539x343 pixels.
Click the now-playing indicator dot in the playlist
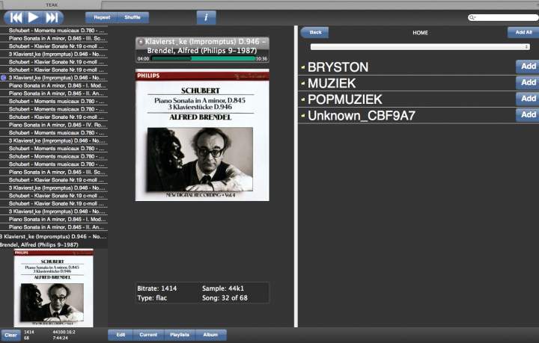pos(4,78)
